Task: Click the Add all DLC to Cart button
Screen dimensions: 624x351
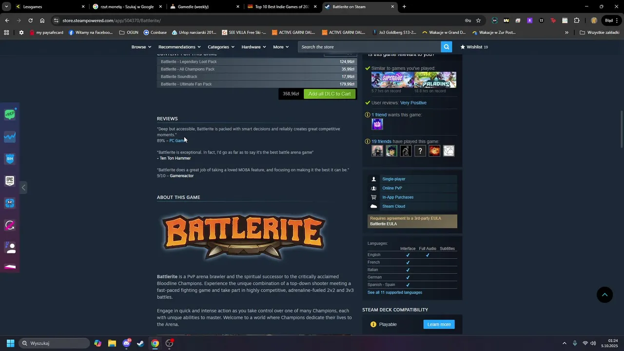Action: tap(330, 94)
